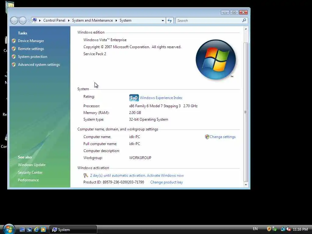Open Windows Update under See also
312x234 pixels.
tap(32, 165)
